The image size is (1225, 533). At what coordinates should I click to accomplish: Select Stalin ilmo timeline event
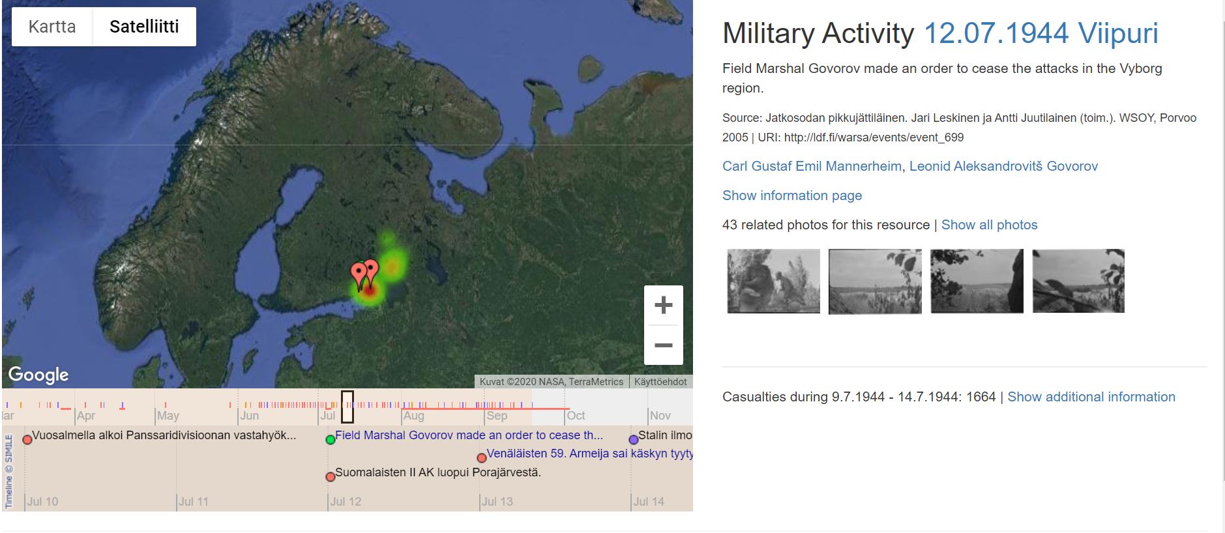665,435
